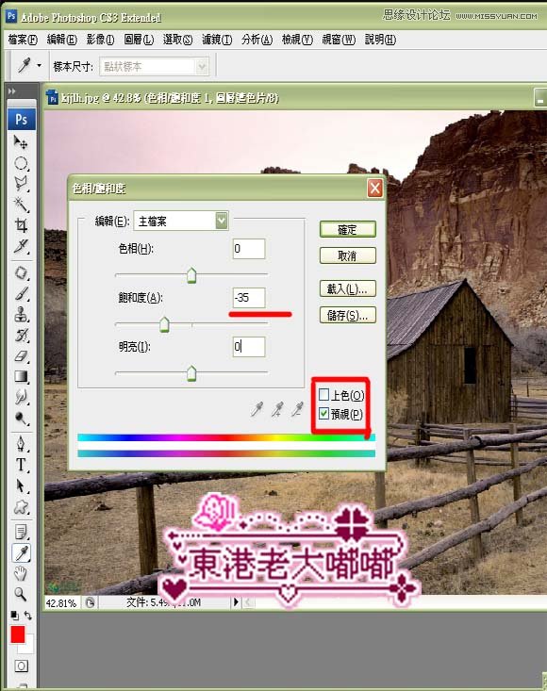
Task: Click the 色相(H) value field
Action: [x=249, y=249]
